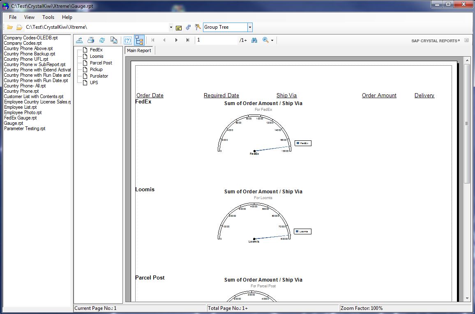Click the Order Amount column header
Image resolution: width=475 pixels, height=314 pixels.
tap(379, 95)
